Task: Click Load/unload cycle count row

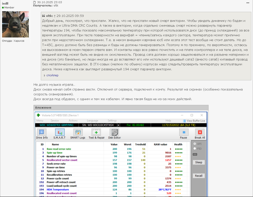Action: [x=113, y=186]
